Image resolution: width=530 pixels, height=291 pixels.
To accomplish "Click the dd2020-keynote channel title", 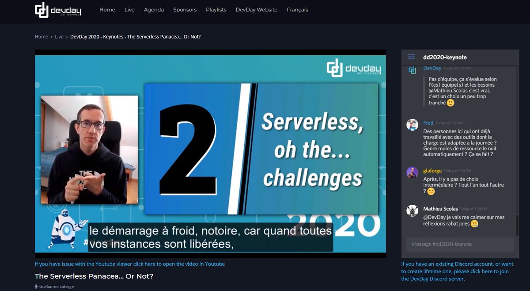I will pyautogui.click(x=445, y=57).
